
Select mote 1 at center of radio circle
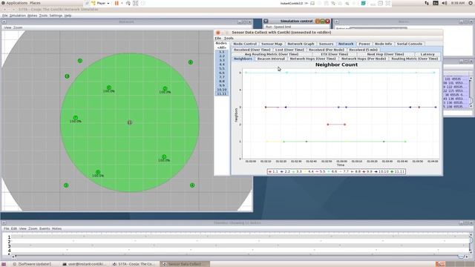130,122
